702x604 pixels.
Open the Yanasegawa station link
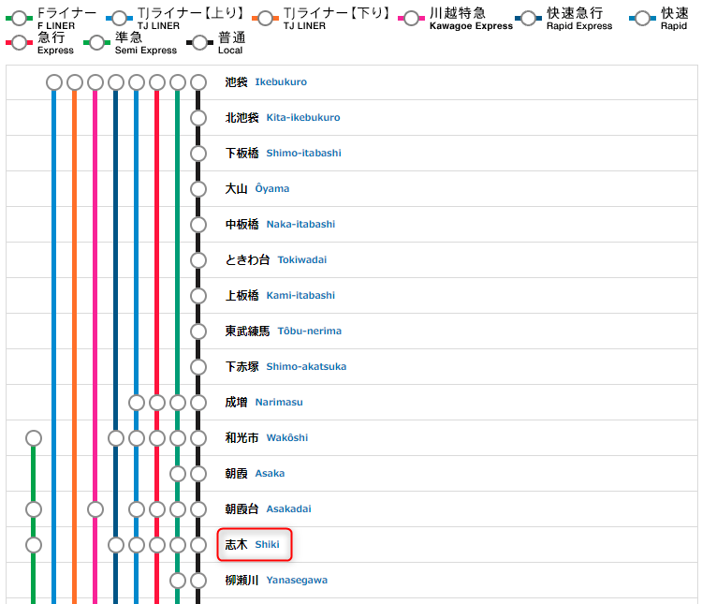(x=297, y=581)
